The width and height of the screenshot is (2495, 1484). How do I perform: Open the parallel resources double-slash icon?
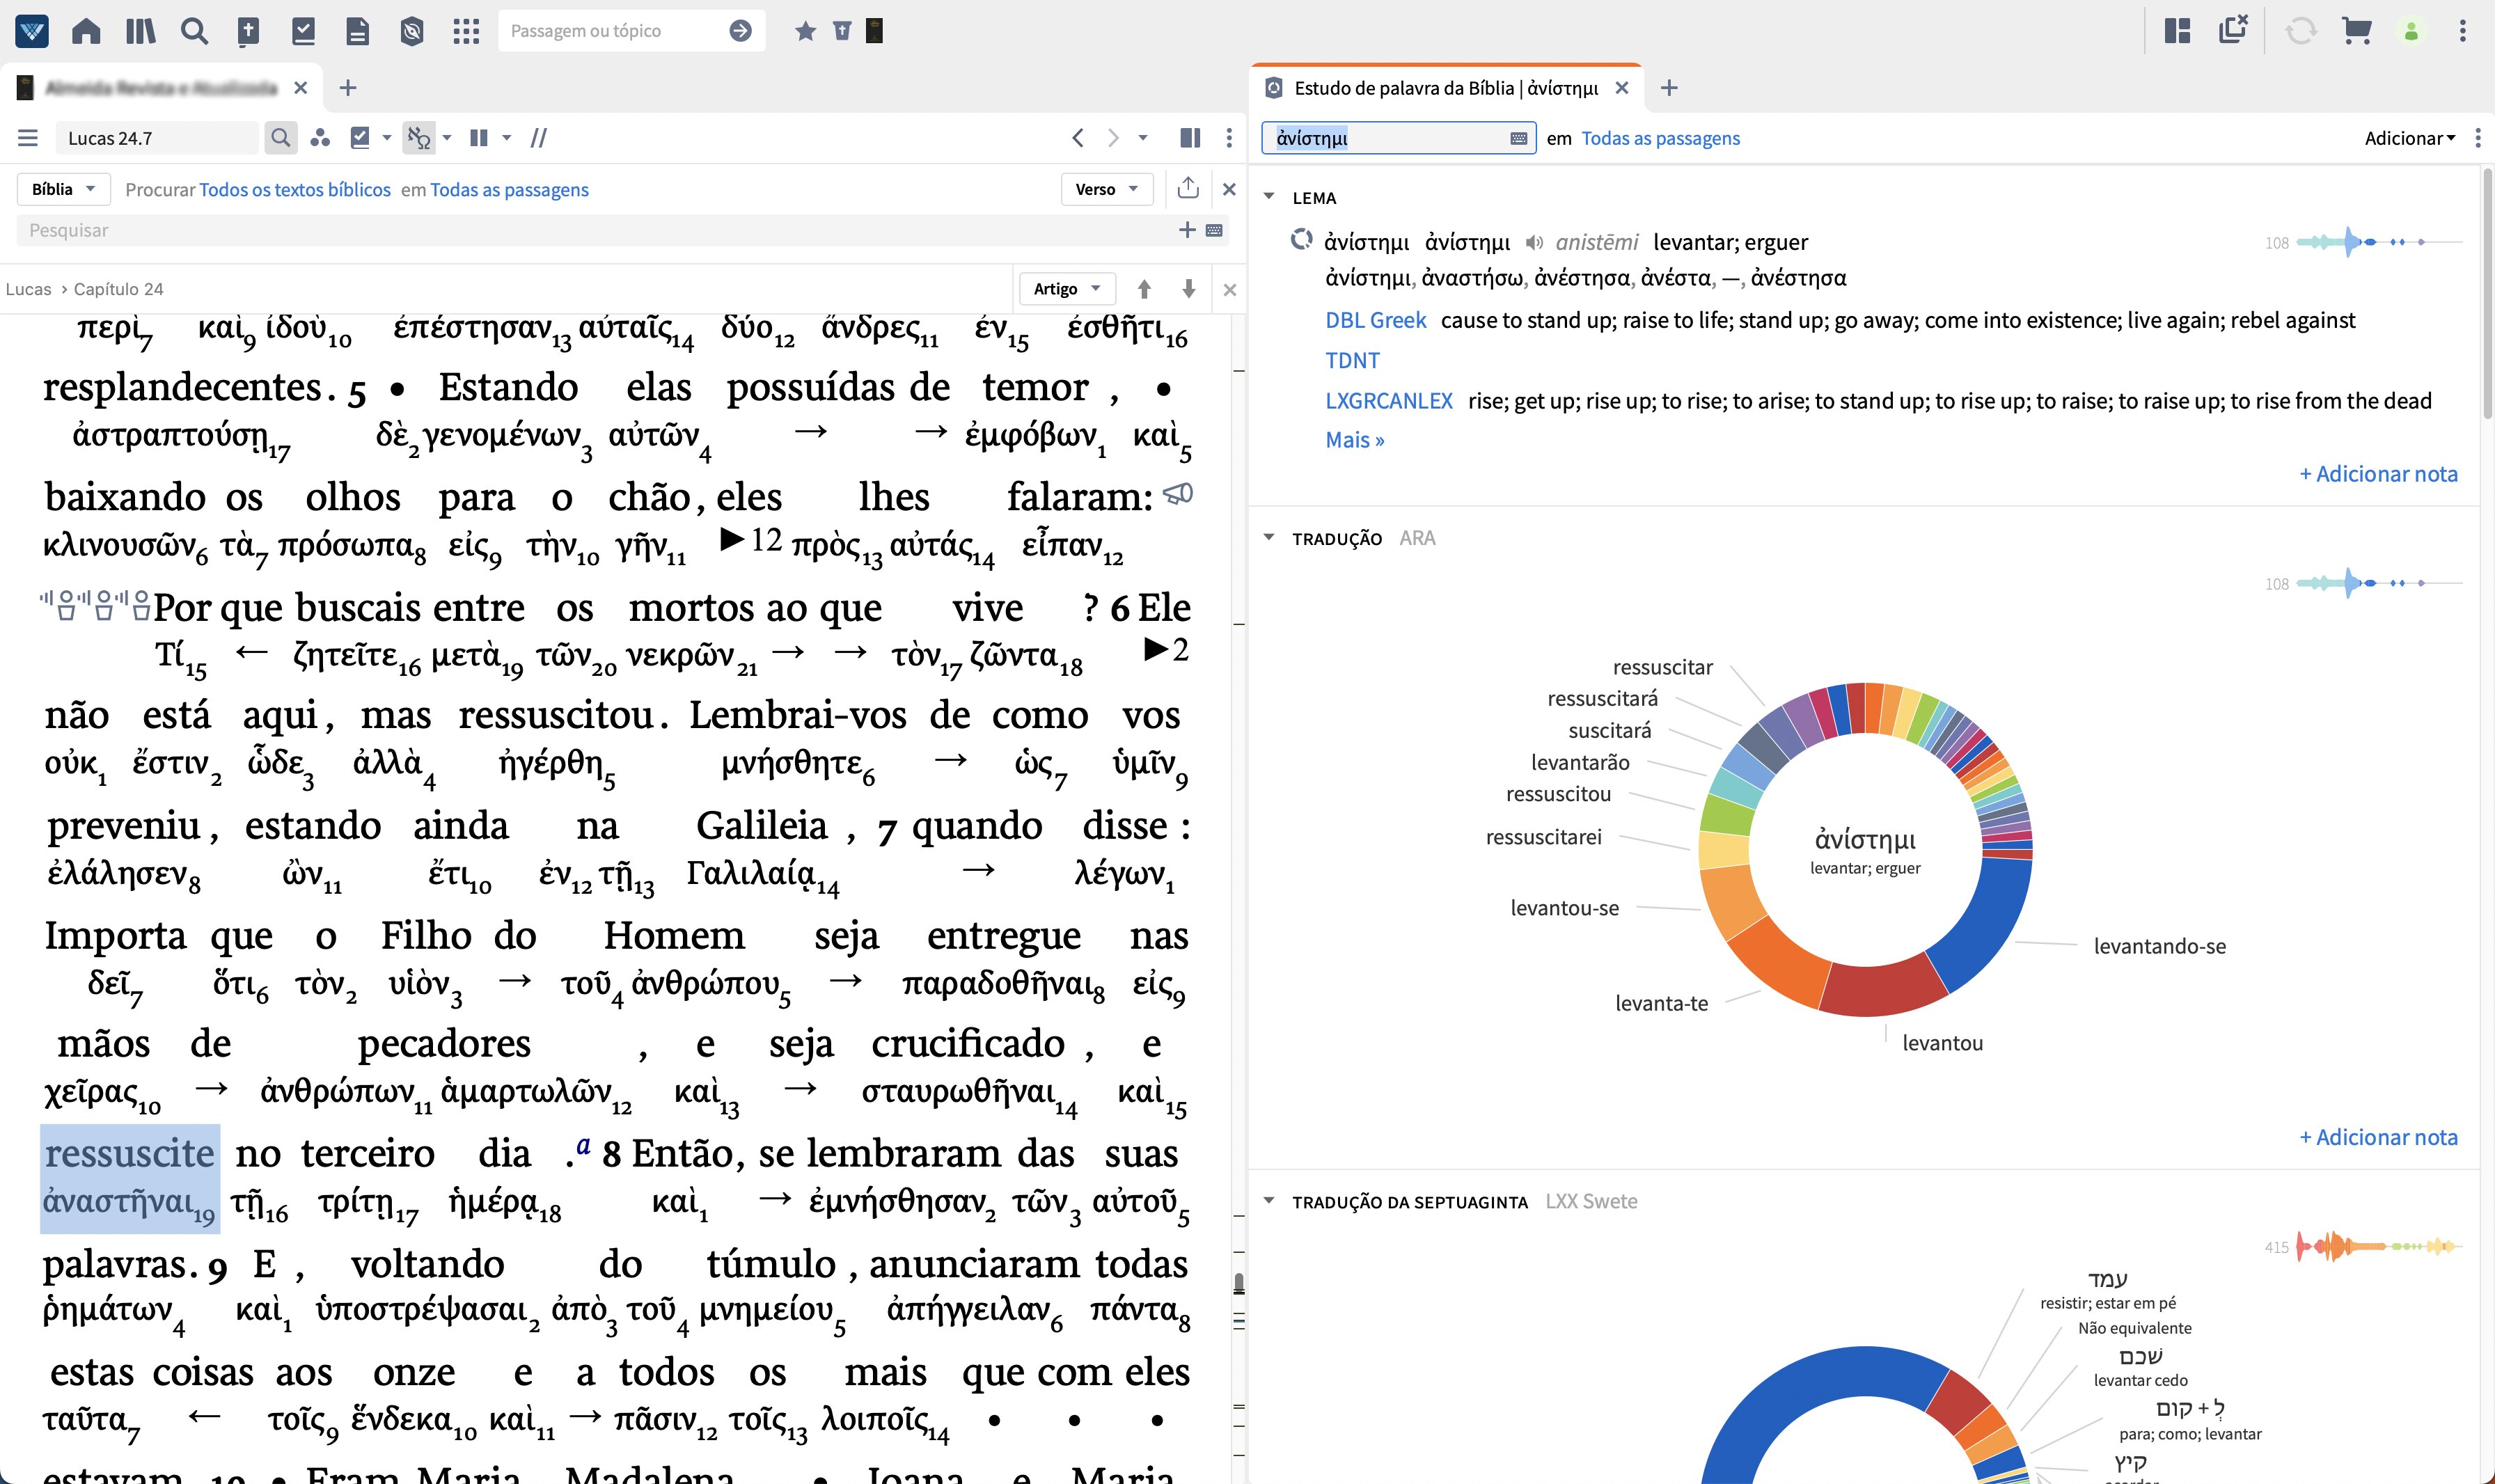point(538,138)
